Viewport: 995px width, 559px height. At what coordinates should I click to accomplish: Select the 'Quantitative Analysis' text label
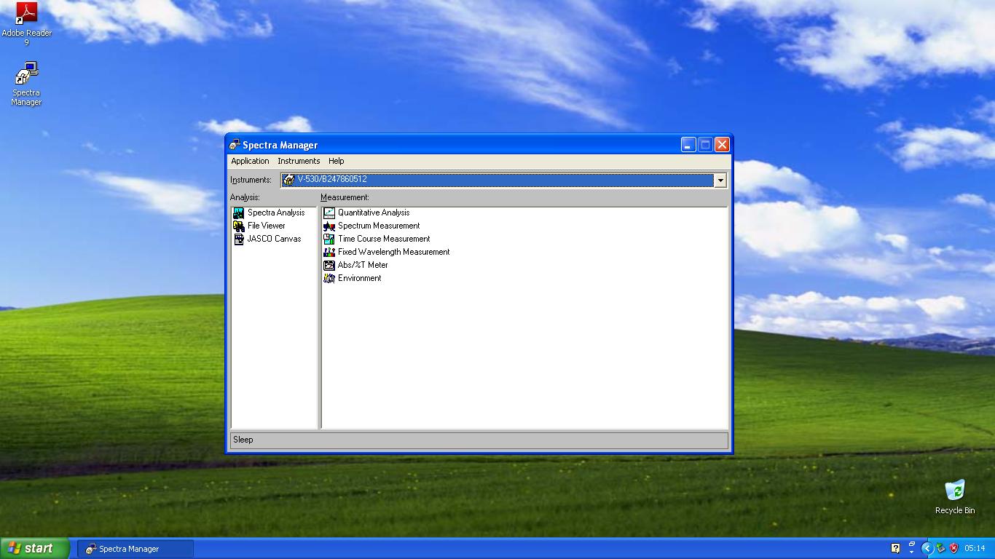click(374, 213)
